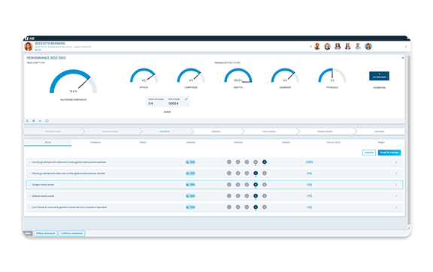Select the highlighted red-haired employee avatar thumbnail

368,47
